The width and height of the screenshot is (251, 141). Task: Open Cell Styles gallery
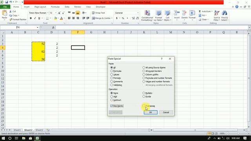pos(167,16)
